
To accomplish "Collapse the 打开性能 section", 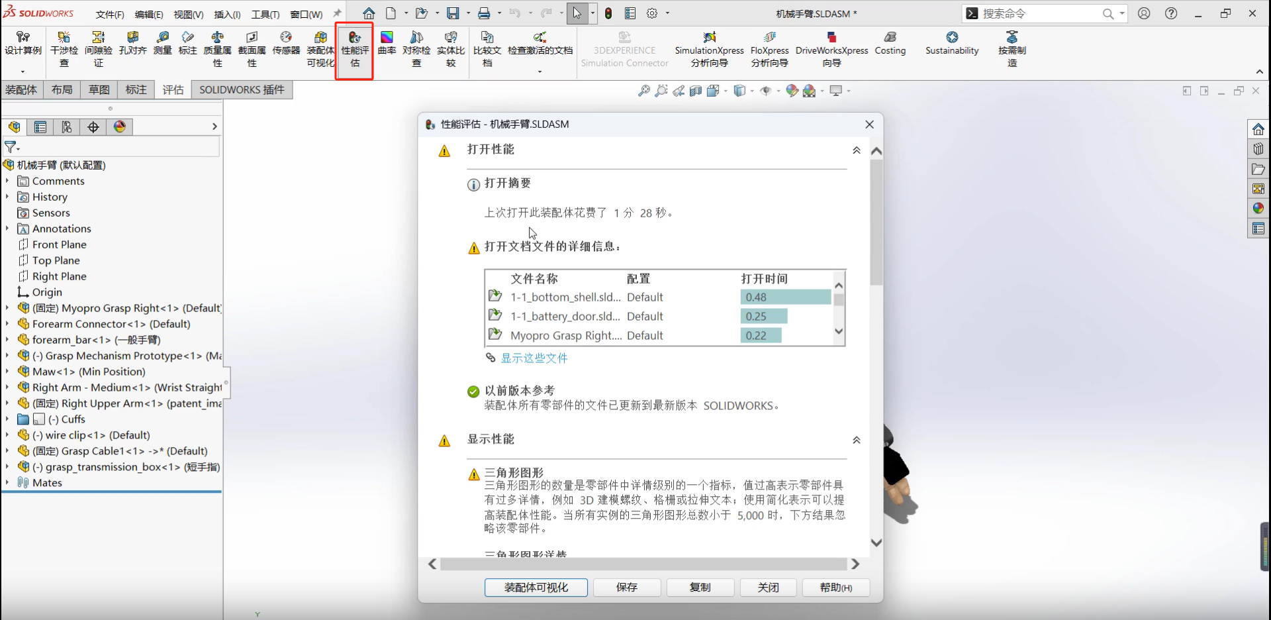I will tap(856, 150).
